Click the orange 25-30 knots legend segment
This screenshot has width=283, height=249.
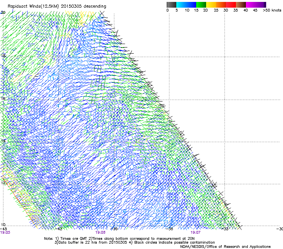click(221, 5)
